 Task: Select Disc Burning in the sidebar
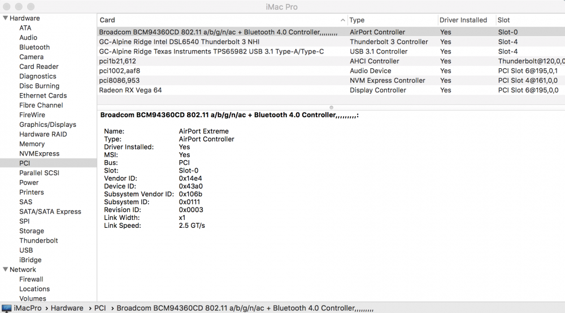[40, 86]
